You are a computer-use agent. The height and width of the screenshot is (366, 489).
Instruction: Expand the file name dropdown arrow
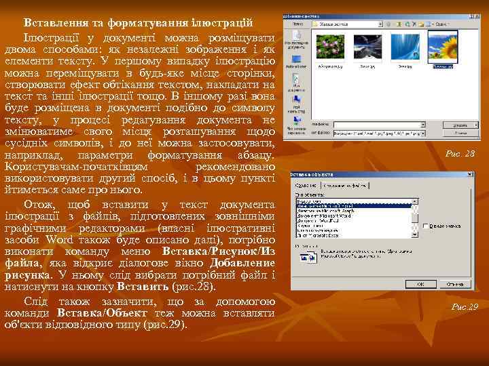click(x=423, y=125)
